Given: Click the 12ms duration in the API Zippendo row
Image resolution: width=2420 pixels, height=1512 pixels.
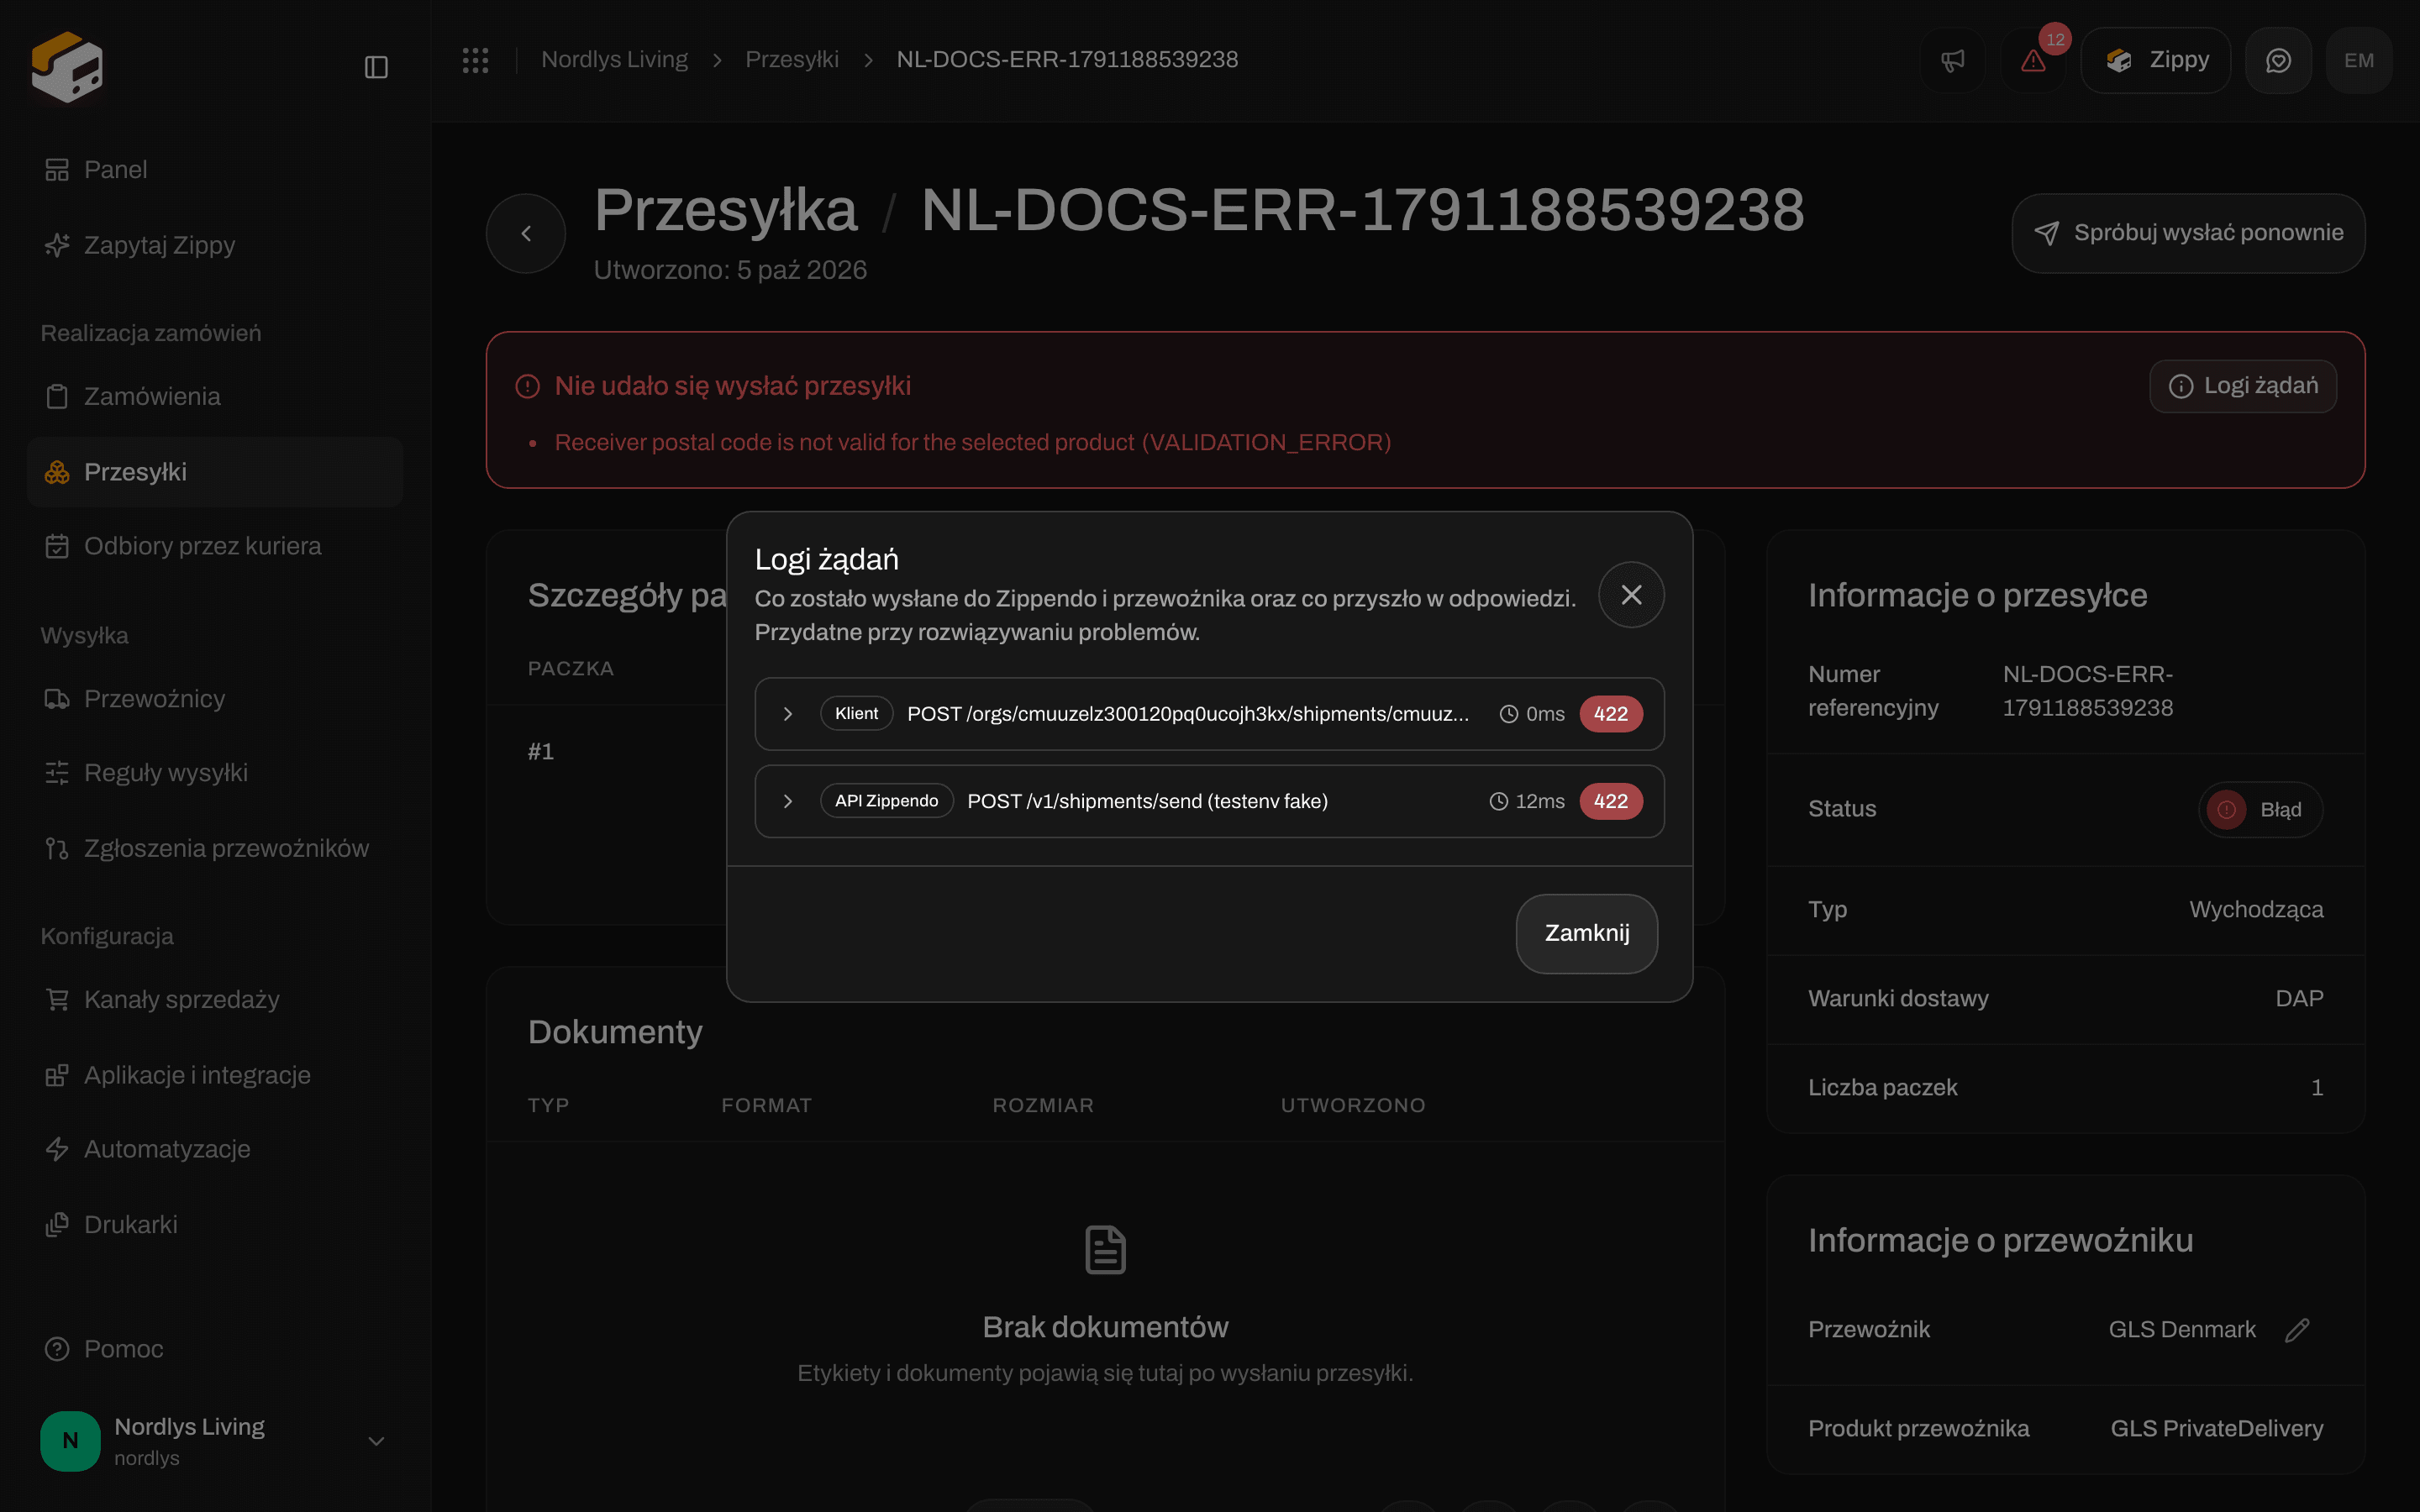Looking at the screenshot, I should [x=1527, y=801].
